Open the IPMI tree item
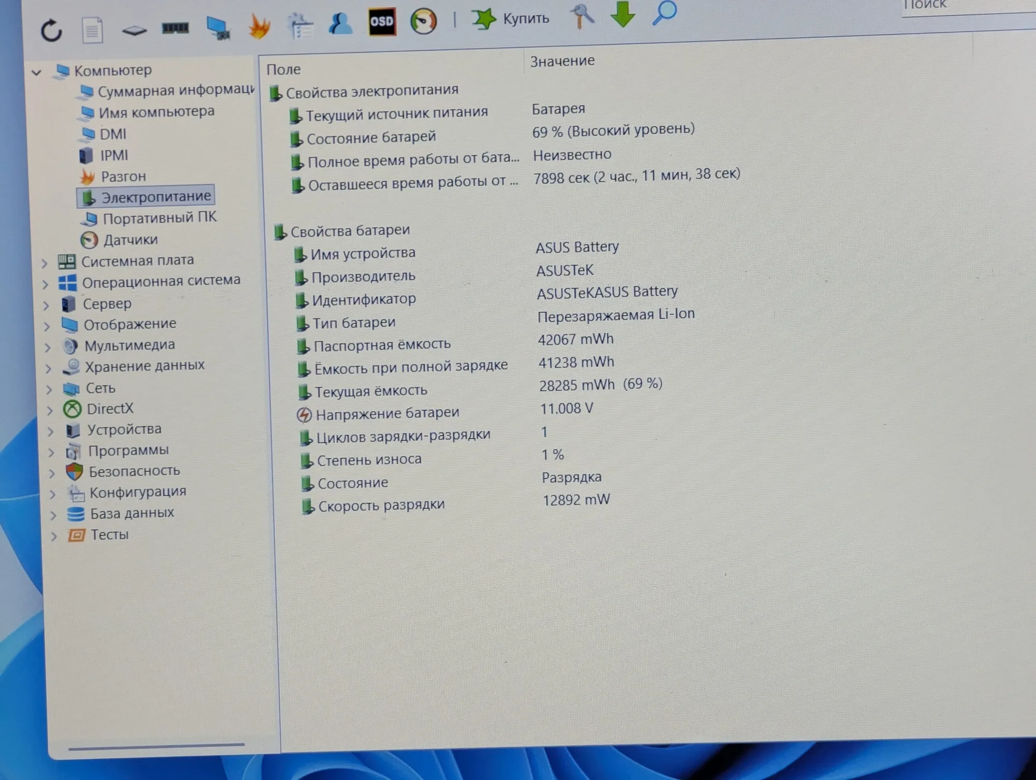 pos(103,155)
